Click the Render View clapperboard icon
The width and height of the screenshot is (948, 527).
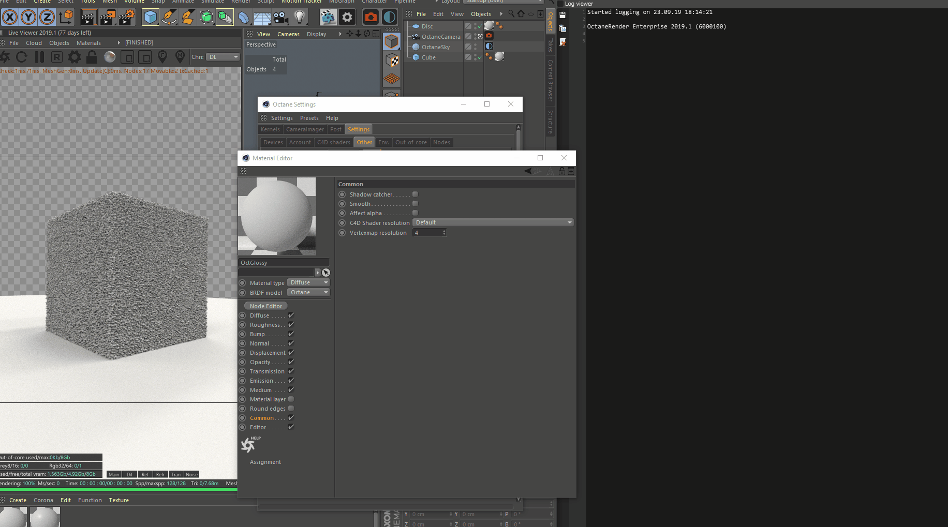pos(88,17)
